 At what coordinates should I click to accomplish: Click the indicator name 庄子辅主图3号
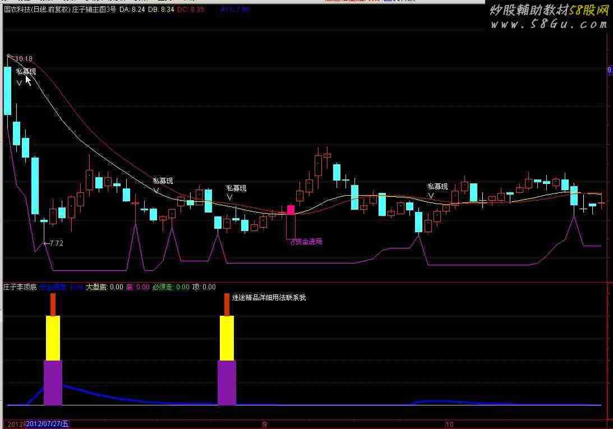[x=95, y=9]
